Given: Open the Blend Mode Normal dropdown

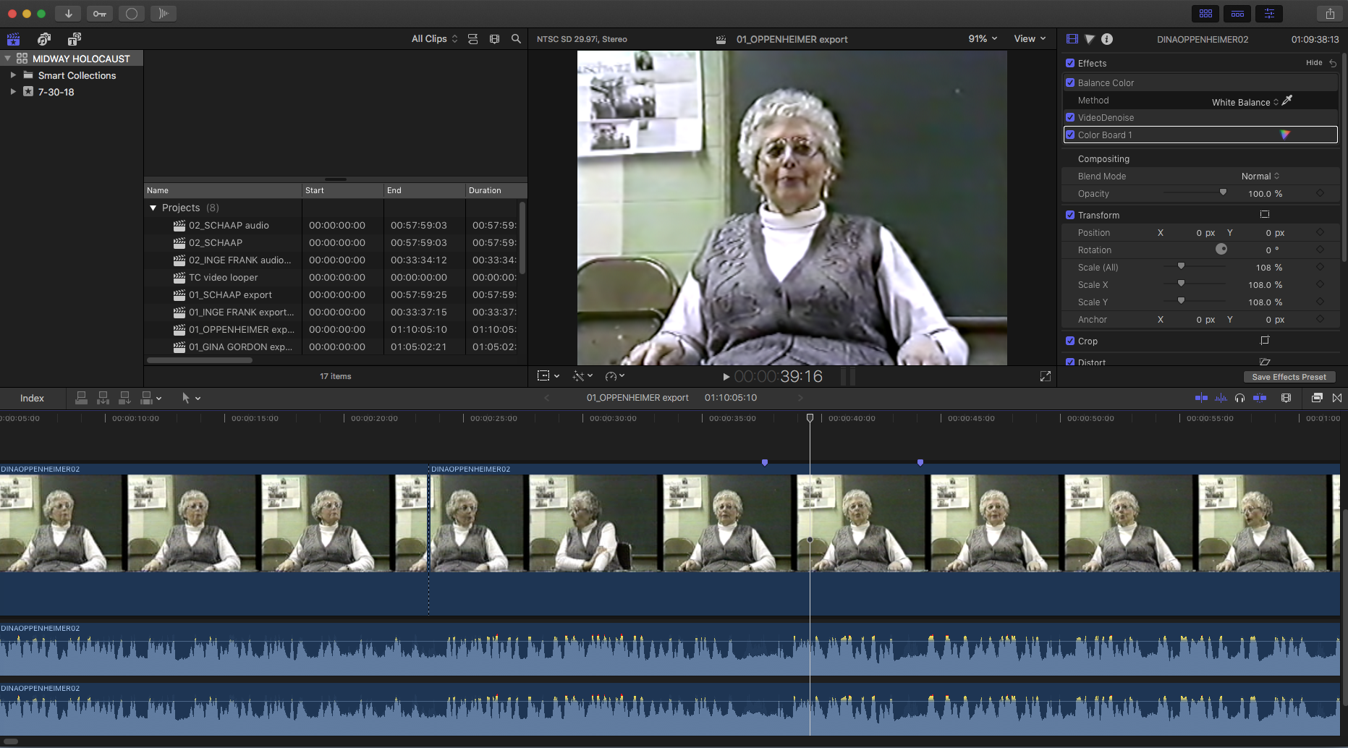Looking at the screenshot, I should click(1260, 176).
